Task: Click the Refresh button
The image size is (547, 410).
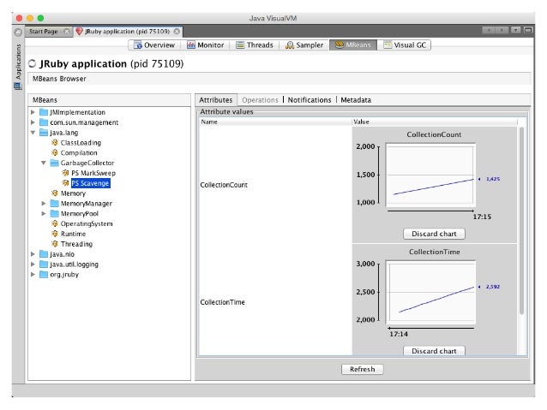Action: pos(362,369)
